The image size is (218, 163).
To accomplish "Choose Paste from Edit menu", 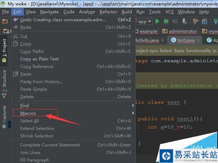I will coord(73,74).
